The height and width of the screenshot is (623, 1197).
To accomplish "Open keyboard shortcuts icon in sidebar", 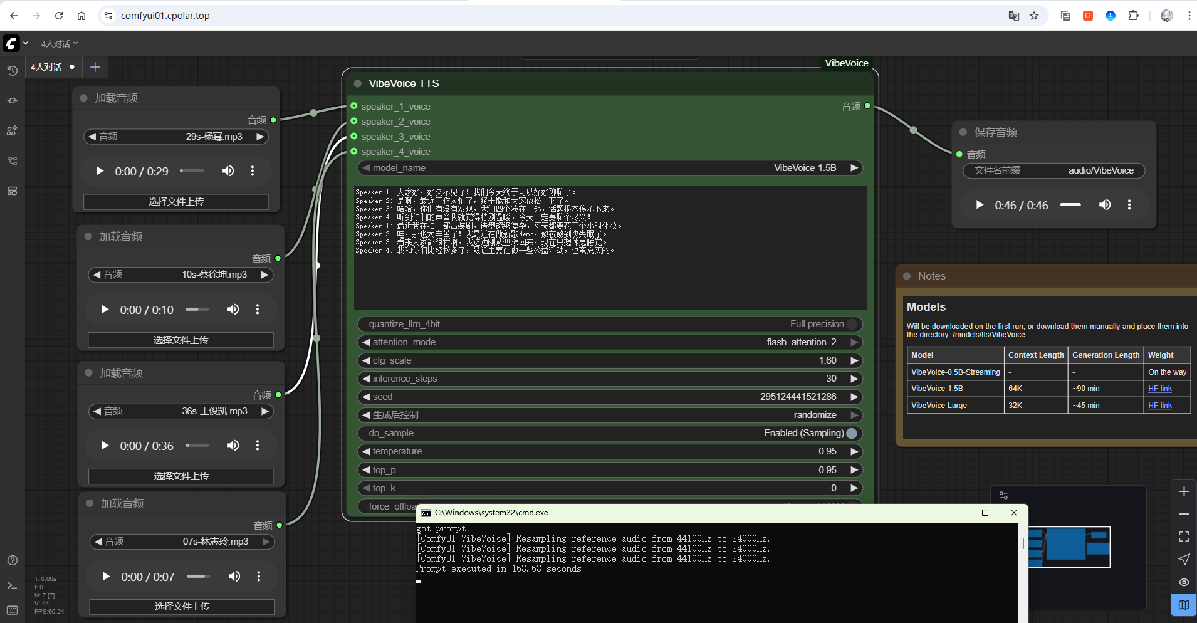I will click(x=12, y=610).
